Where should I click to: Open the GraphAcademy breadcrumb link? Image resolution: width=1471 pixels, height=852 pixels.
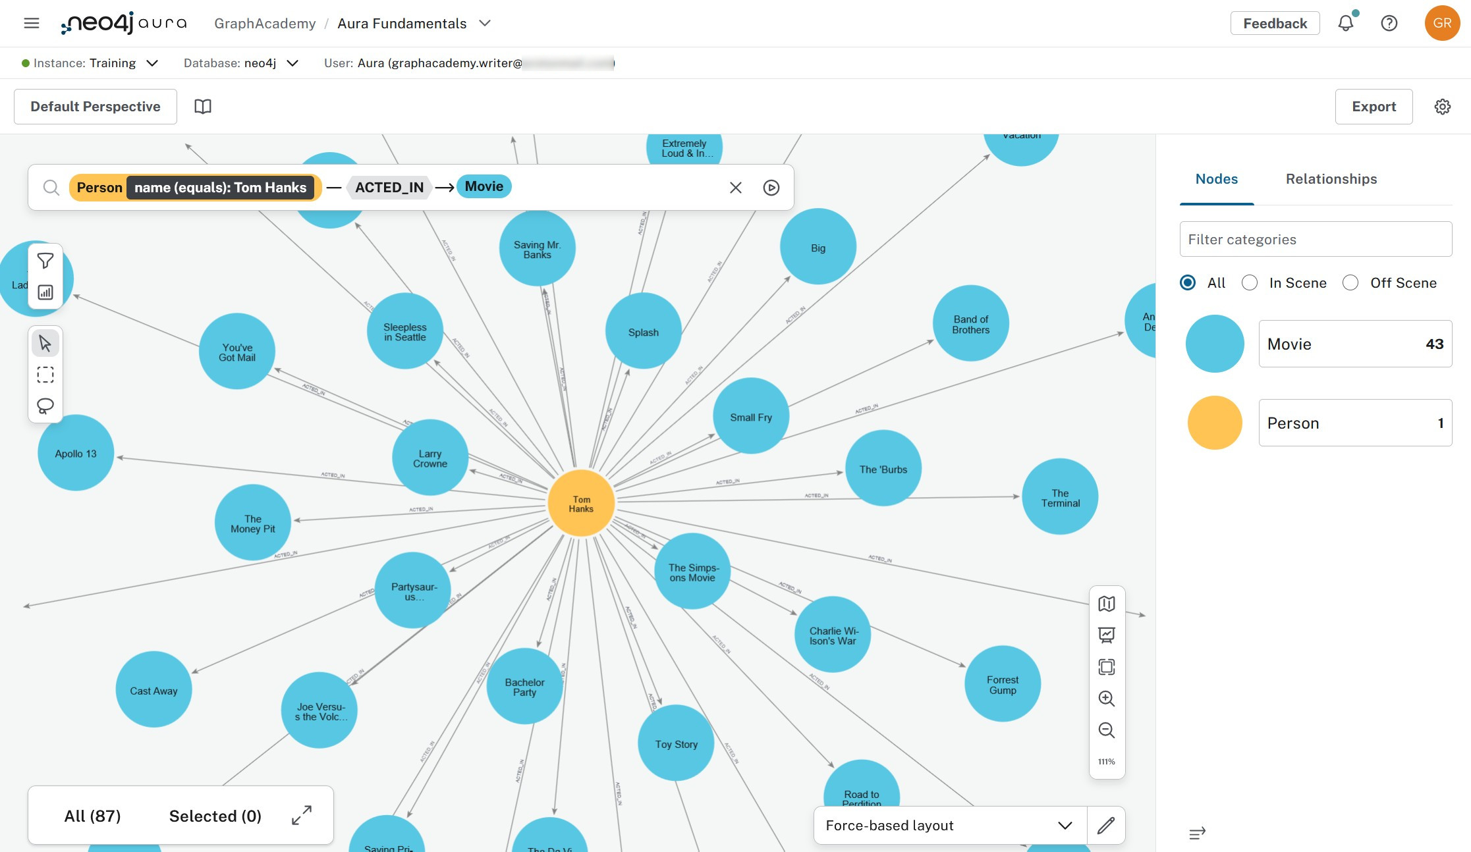[x=265, y=23]
